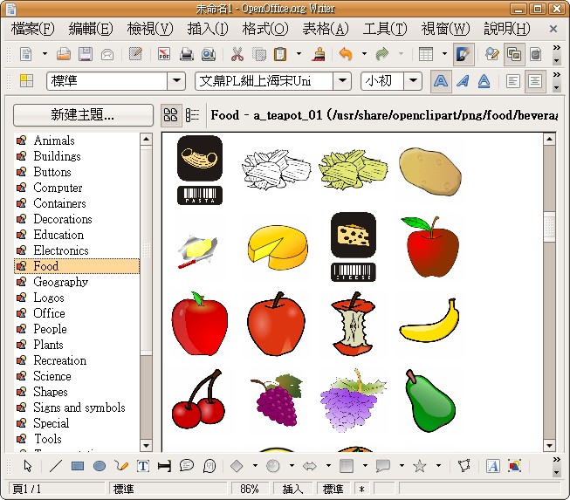Open the font name dropdown

(342, 80)
